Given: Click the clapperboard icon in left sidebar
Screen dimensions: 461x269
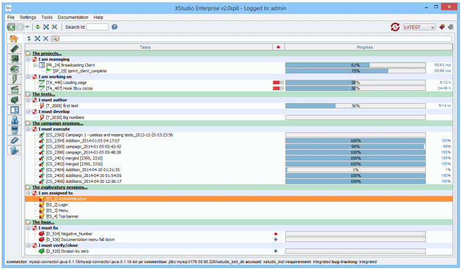Looking at the screenshot, I should (15, 89).
